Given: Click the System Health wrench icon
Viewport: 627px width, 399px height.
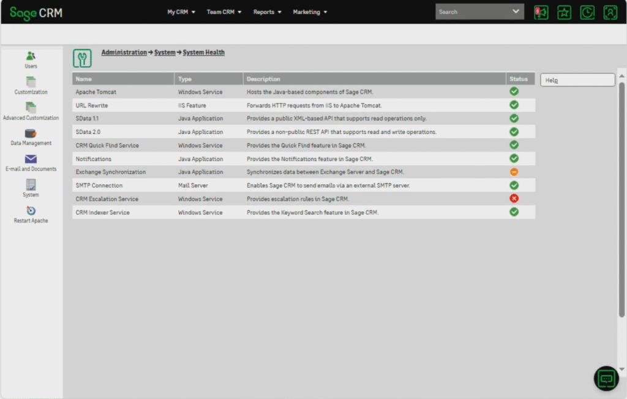Looking at the screenshot, I should 83,58.
